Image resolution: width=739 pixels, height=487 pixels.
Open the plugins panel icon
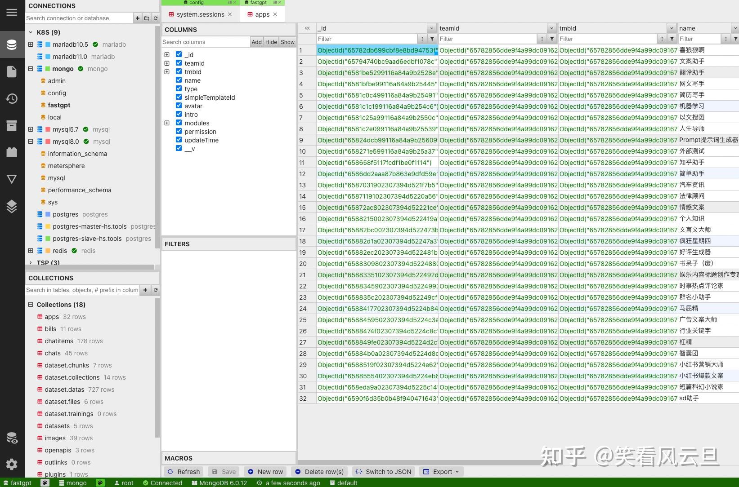[12, 152]
